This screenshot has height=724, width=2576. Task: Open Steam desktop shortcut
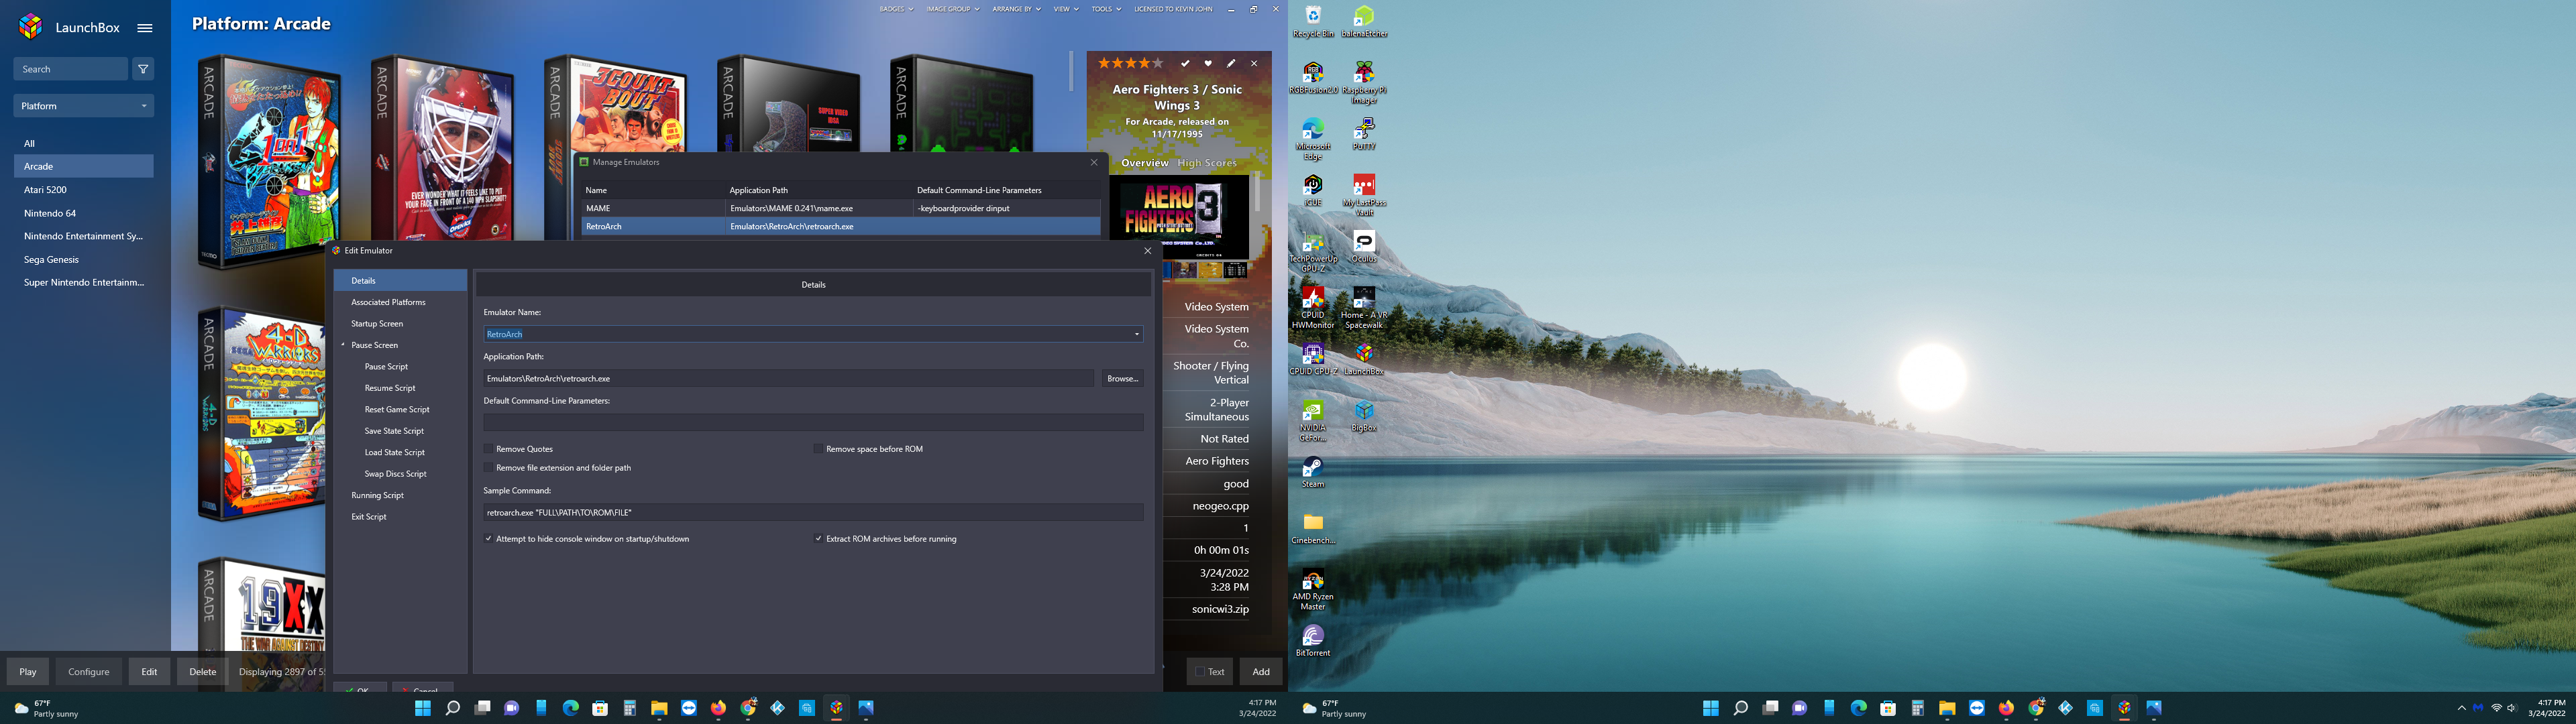point(1313,472)
